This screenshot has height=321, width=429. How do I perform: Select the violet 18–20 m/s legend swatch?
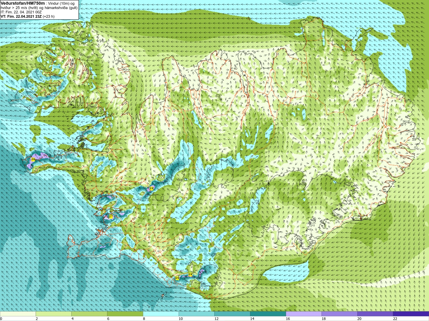[340, 314]
